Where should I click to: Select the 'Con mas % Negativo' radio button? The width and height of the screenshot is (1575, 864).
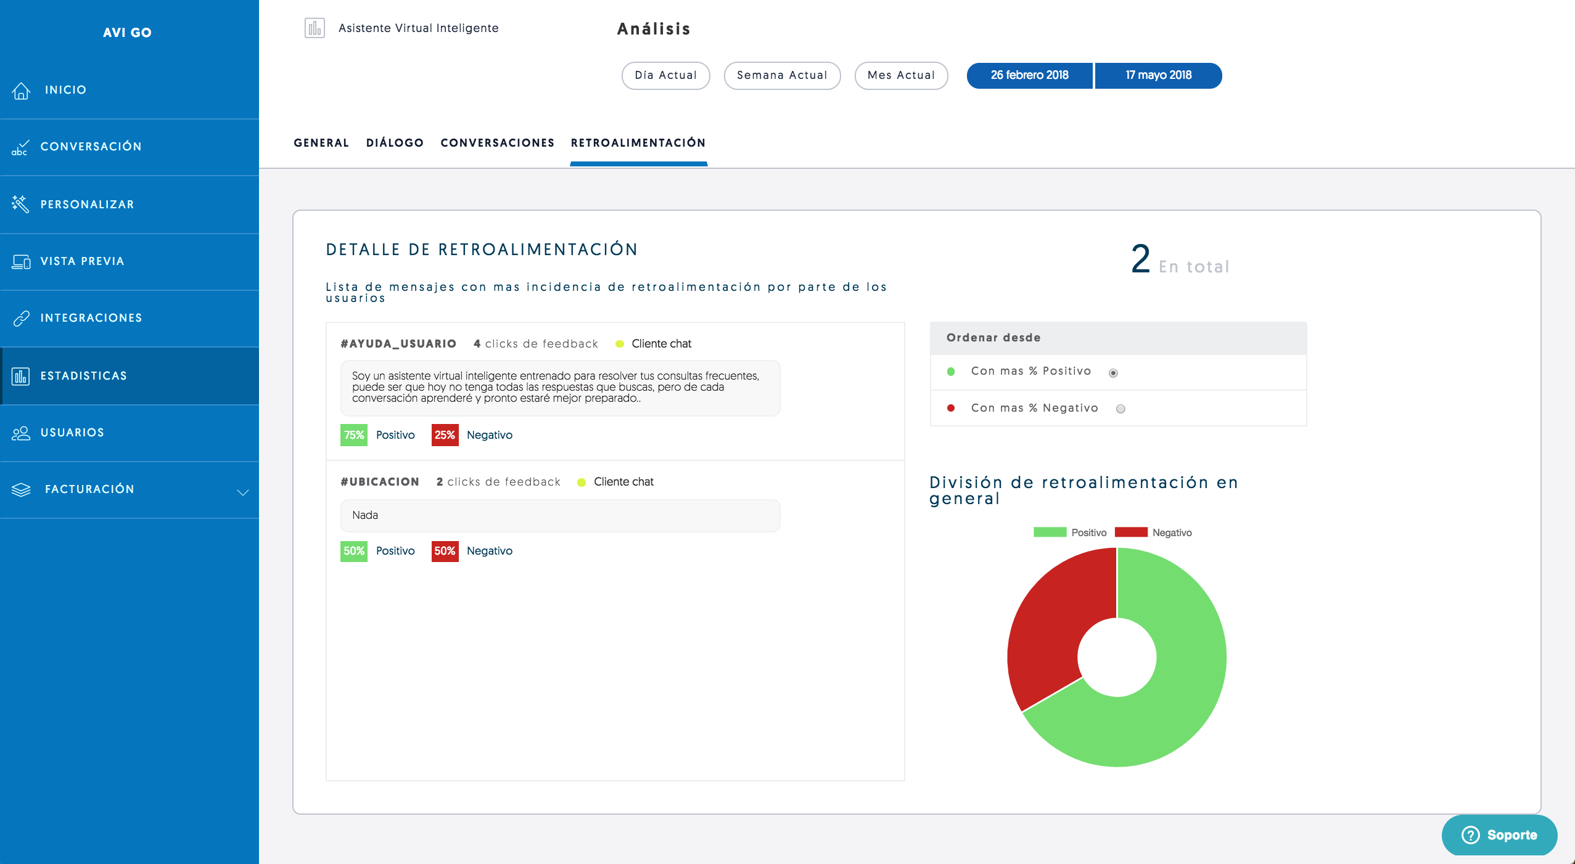(1121, 409)
